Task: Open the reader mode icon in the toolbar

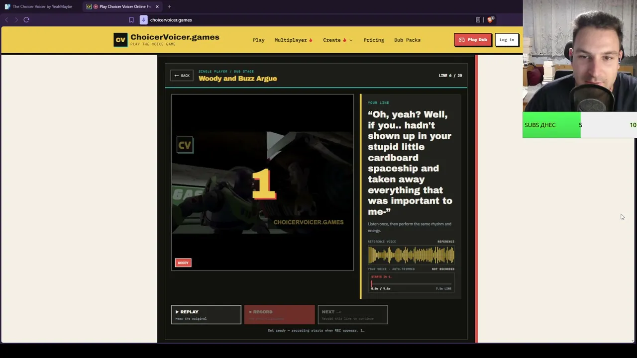Action: pyautogui.click(x=478, y=20)
